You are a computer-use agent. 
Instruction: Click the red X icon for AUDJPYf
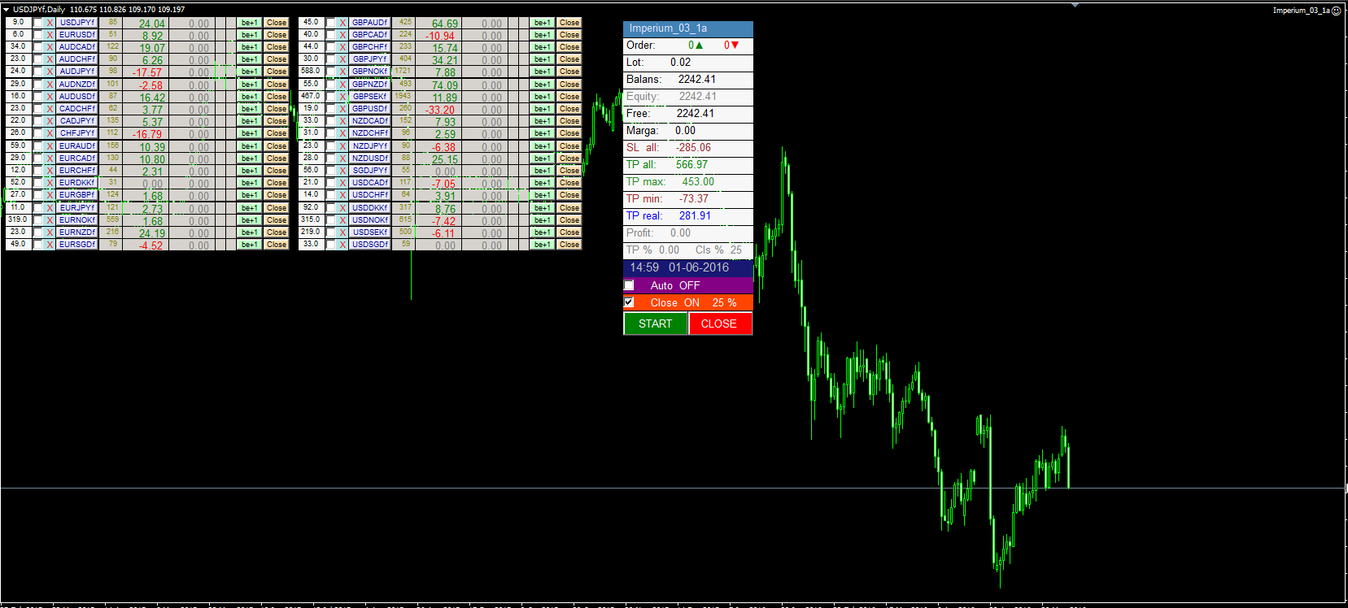tap(50, 72)
